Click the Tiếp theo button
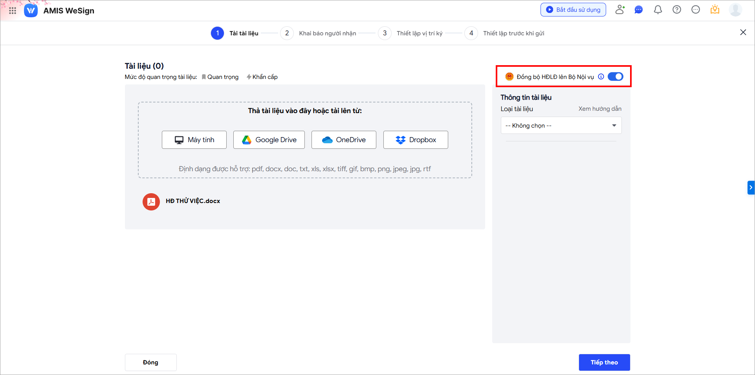The width and height of the screenshot is (755, 375). (604, 362)
